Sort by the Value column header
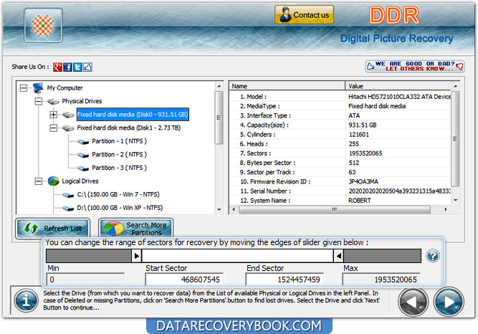Viewport: 478px width, 334px height. click(x=398, y=86)
